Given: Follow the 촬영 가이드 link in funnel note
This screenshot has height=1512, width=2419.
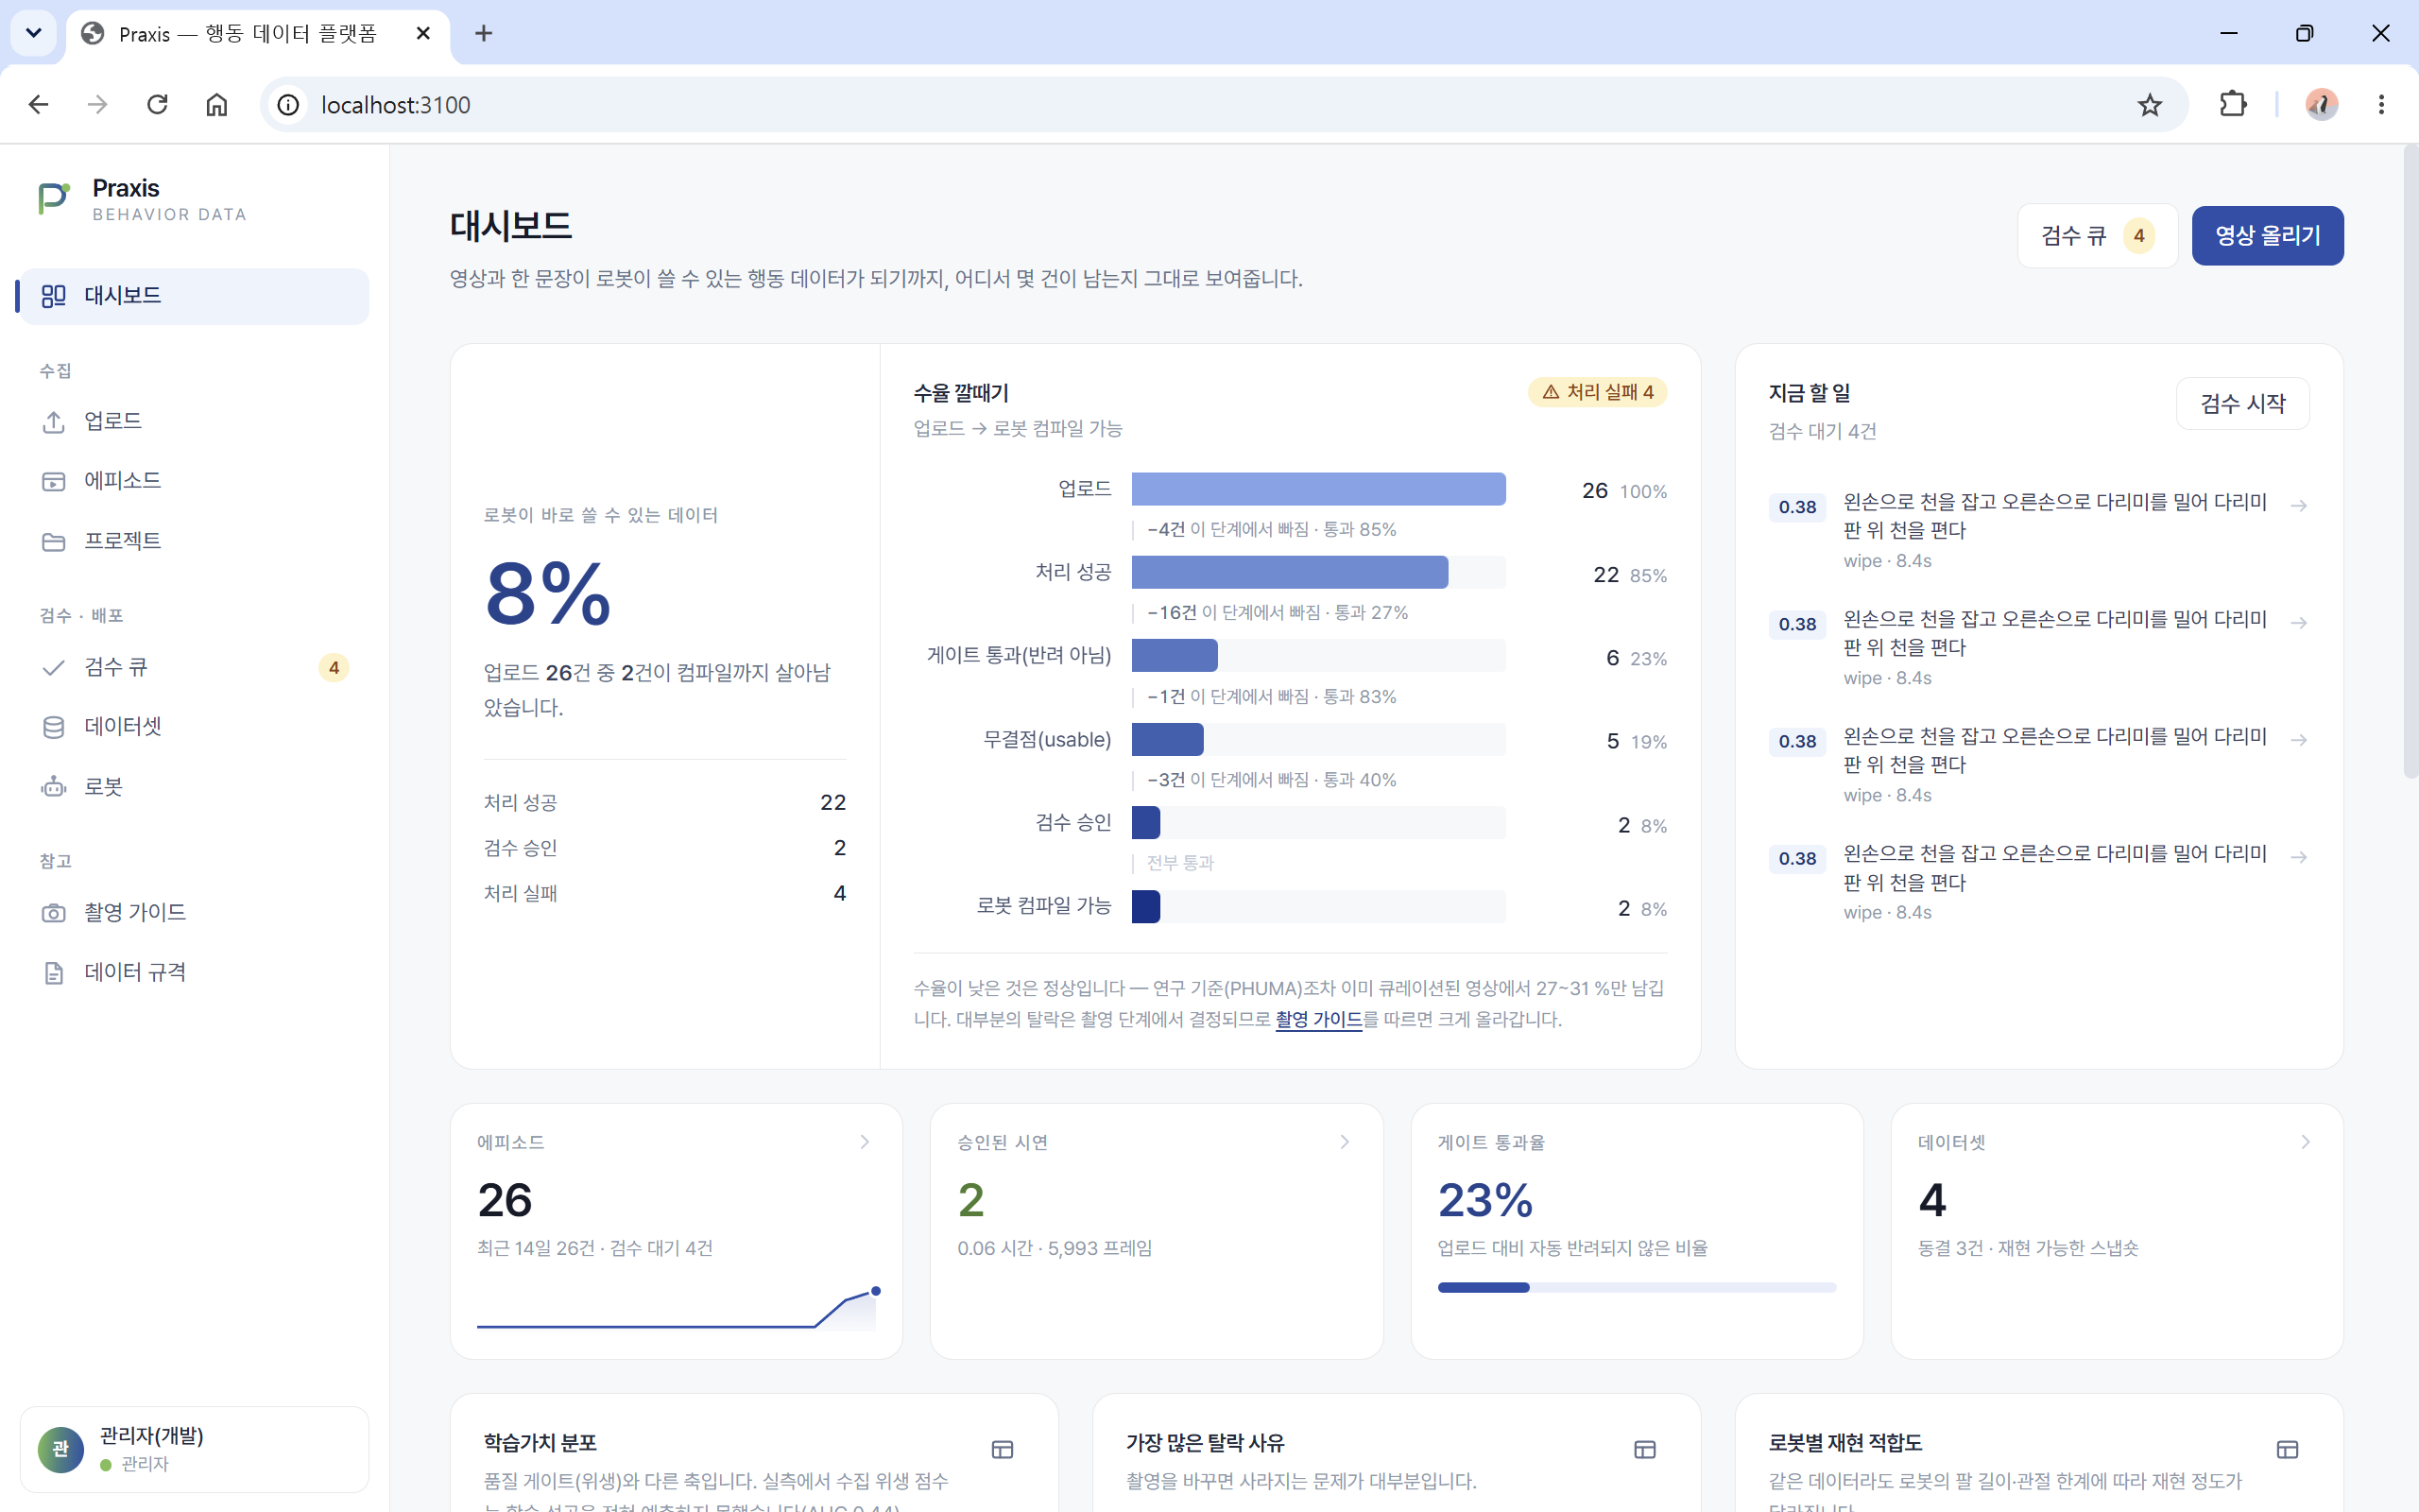Looking at the screenshot, I should pyautogui.click(x=1318, y=1019).
